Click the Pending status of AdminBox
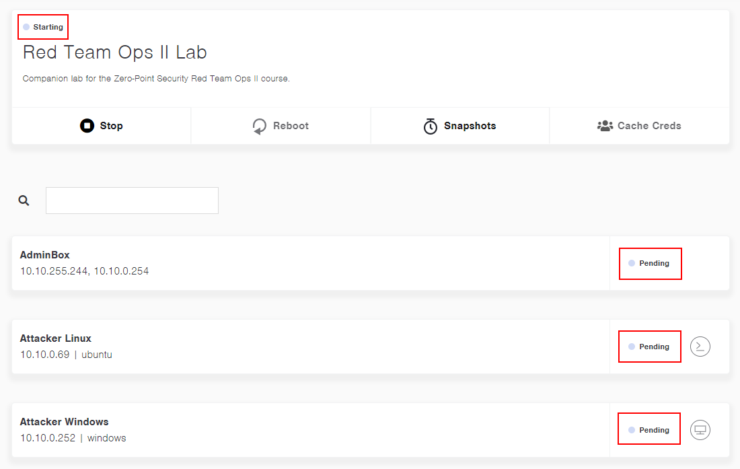The height and width of the screenshot is (469, 740). 653,263
